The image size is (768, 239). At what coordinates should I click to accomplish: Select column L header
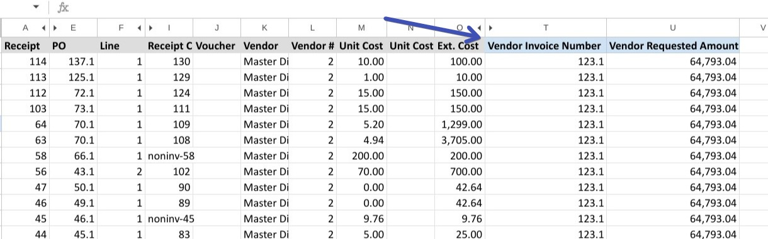click(312, 28)
